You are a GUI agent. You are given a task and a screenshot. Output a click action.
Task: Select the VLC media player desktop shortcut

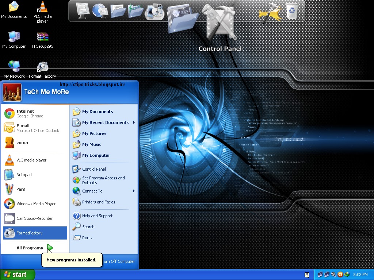point(42,12)
